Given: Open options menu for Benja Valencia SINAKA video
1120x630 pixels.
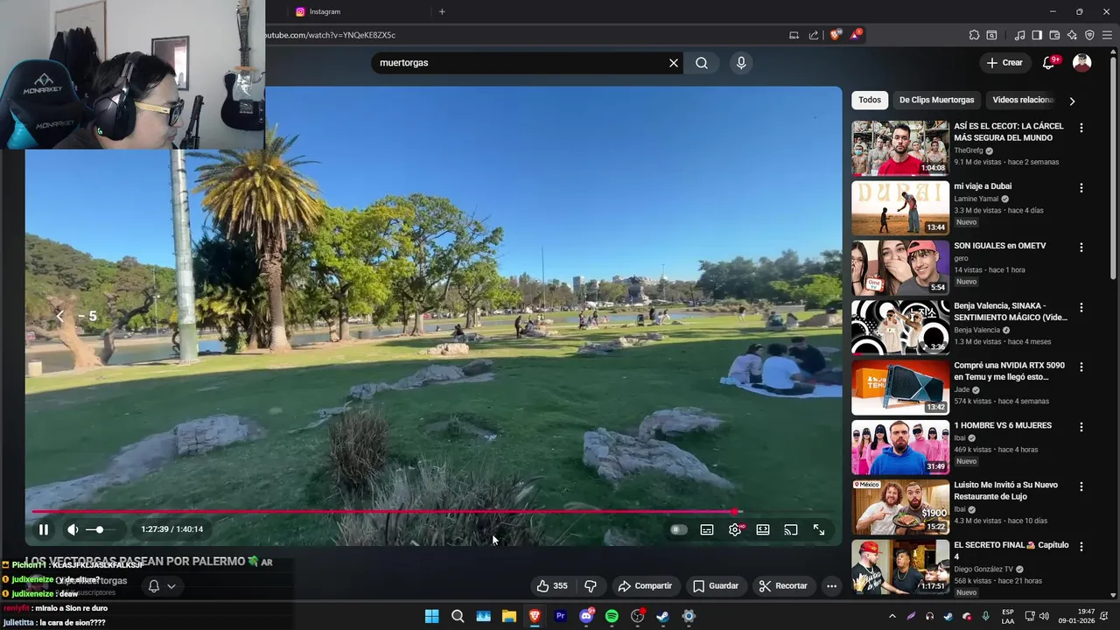Looking at the screenshot, I should point(1081,308).
